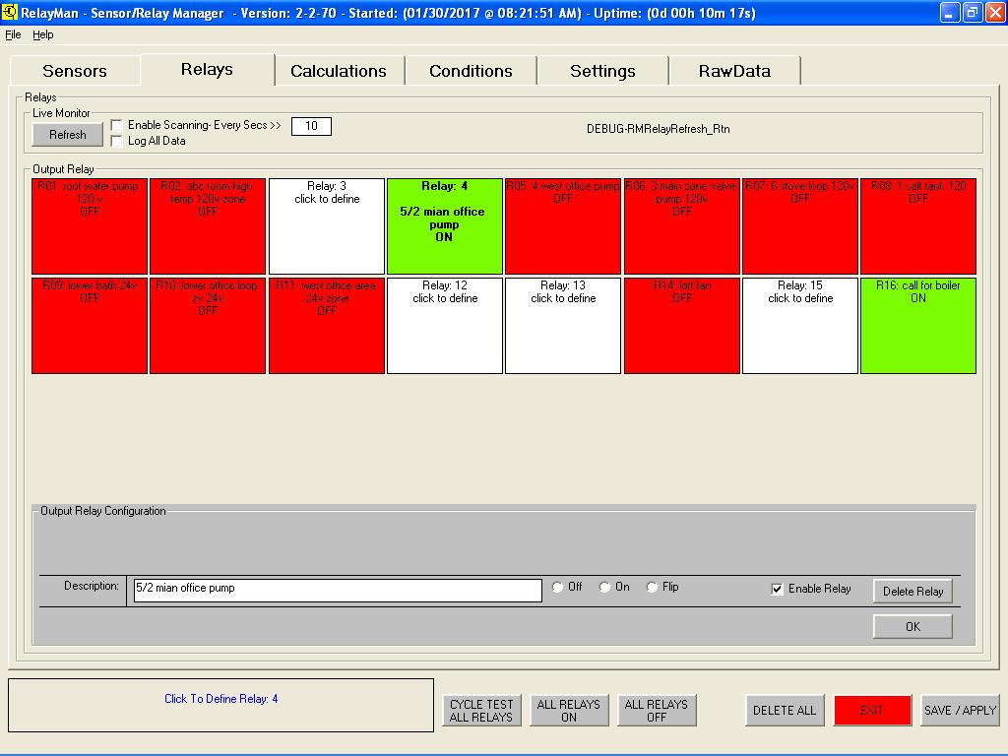Click the R08 salt tank relay tile
Screen dimensions: 1008x756
(917, 226)
